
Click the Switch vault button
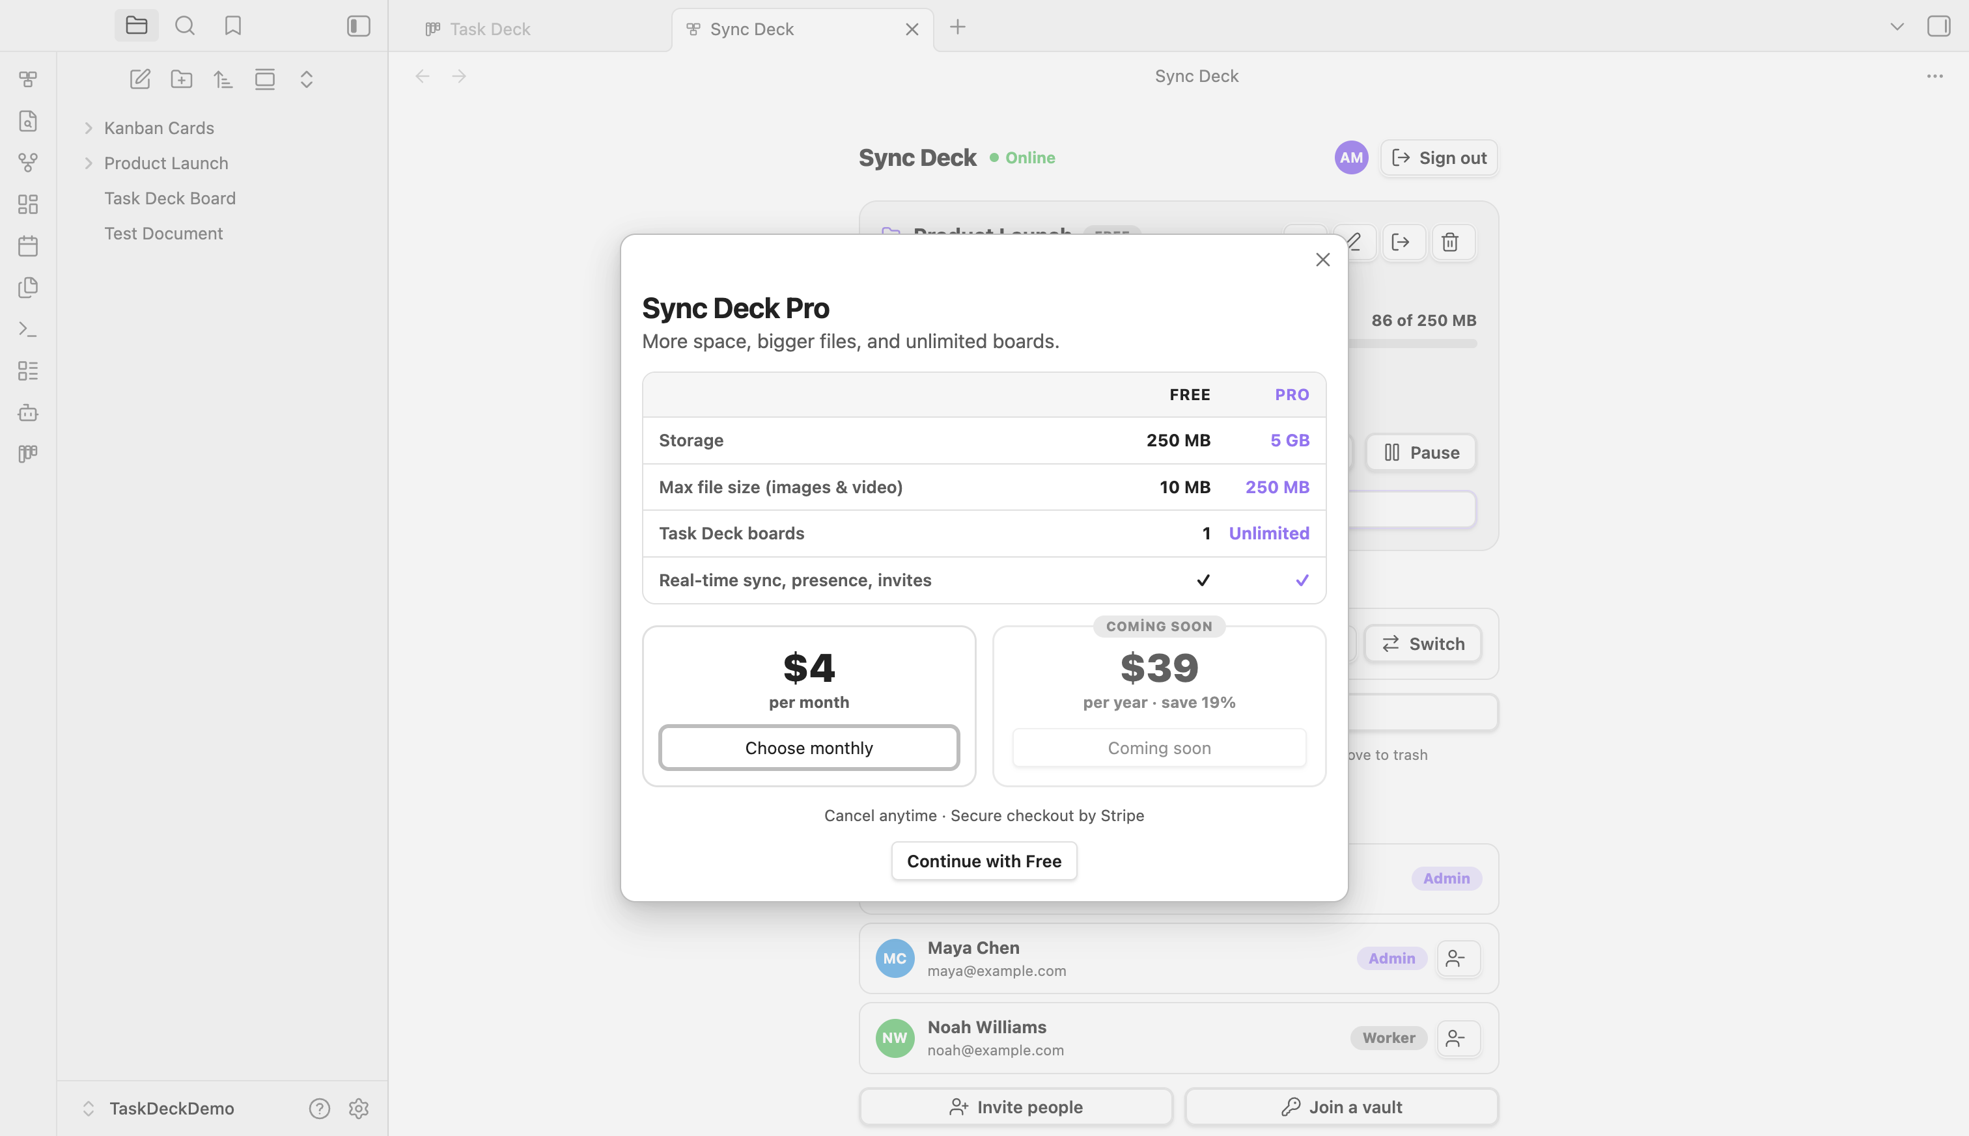pyautogui.click(x=1423, y=643)
